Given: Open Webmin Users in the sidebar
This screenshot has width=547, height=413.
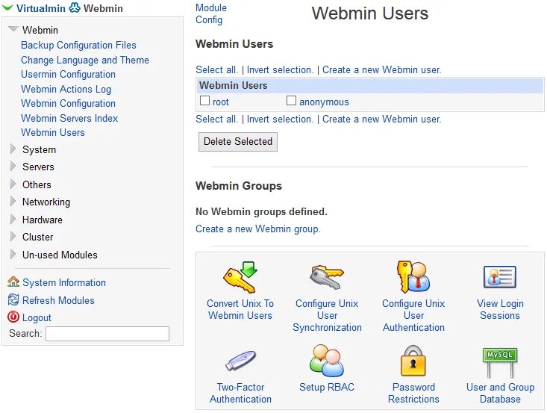Looking at the screenshot, I should tap(53, 133).
